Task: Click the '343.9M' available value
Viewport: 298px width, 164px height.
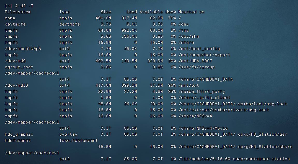Action: coord(155,61)
